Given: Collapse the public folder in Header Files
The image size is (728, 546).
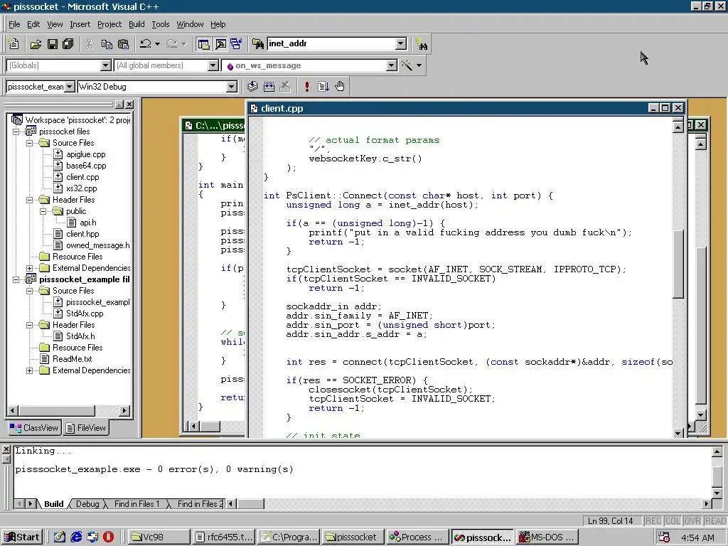Looking at the screenshot, I should click(x=43, y=211).
